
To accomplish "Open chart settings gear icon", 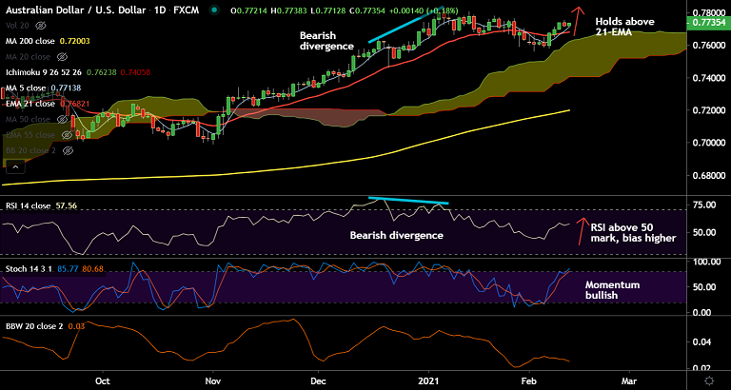I will click(x=709, y=380).
